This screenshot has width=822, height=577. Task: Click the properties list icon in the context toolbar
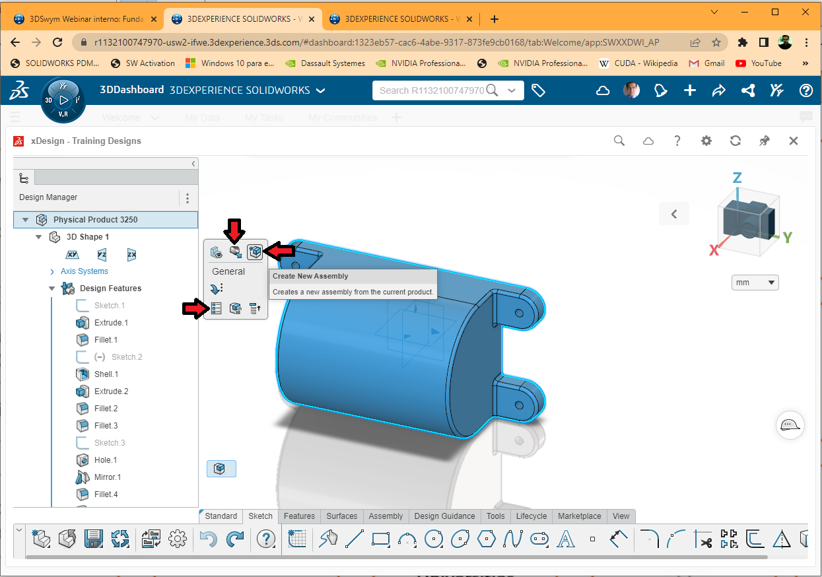tap(216, 308)
